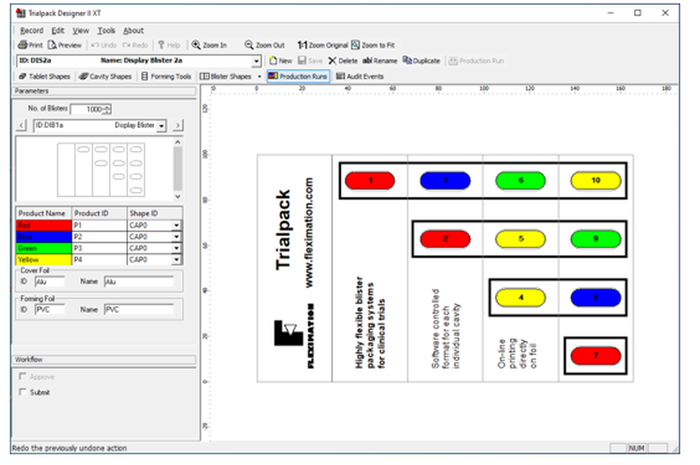Click the Undo toolbar button
The width and height of the screenshot is (700, 465).
(104, 45)
